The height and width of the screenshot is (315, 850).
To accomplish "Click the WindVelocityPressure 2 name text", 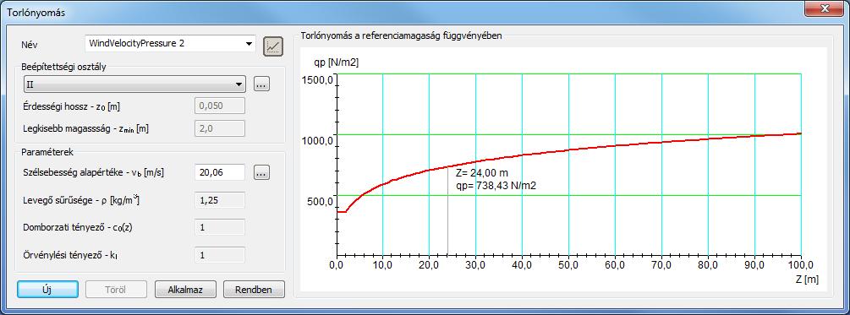I will (x=137, y=44).
